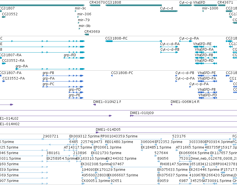
Task: Open the mir-9b feature label
Action: tap(85, 26)
